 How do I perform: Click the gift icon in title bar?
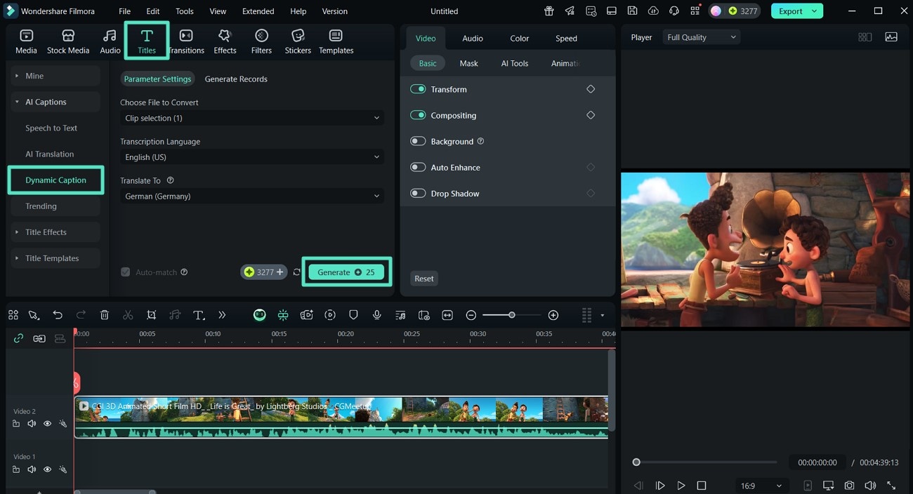click(x=549, y=11)
